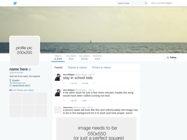Open first photo thumbnail in top row
The image size is (187, 140).
16,99
